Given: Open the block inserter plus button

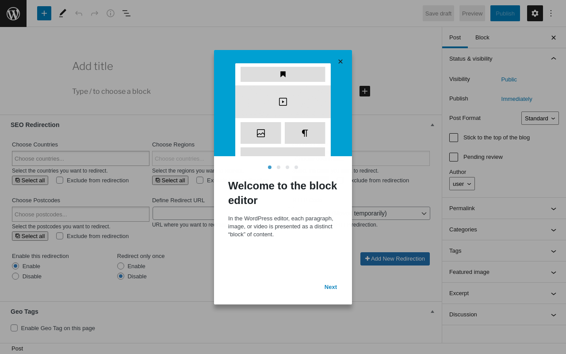Looking at the screenshot, I should pos(44,13).
